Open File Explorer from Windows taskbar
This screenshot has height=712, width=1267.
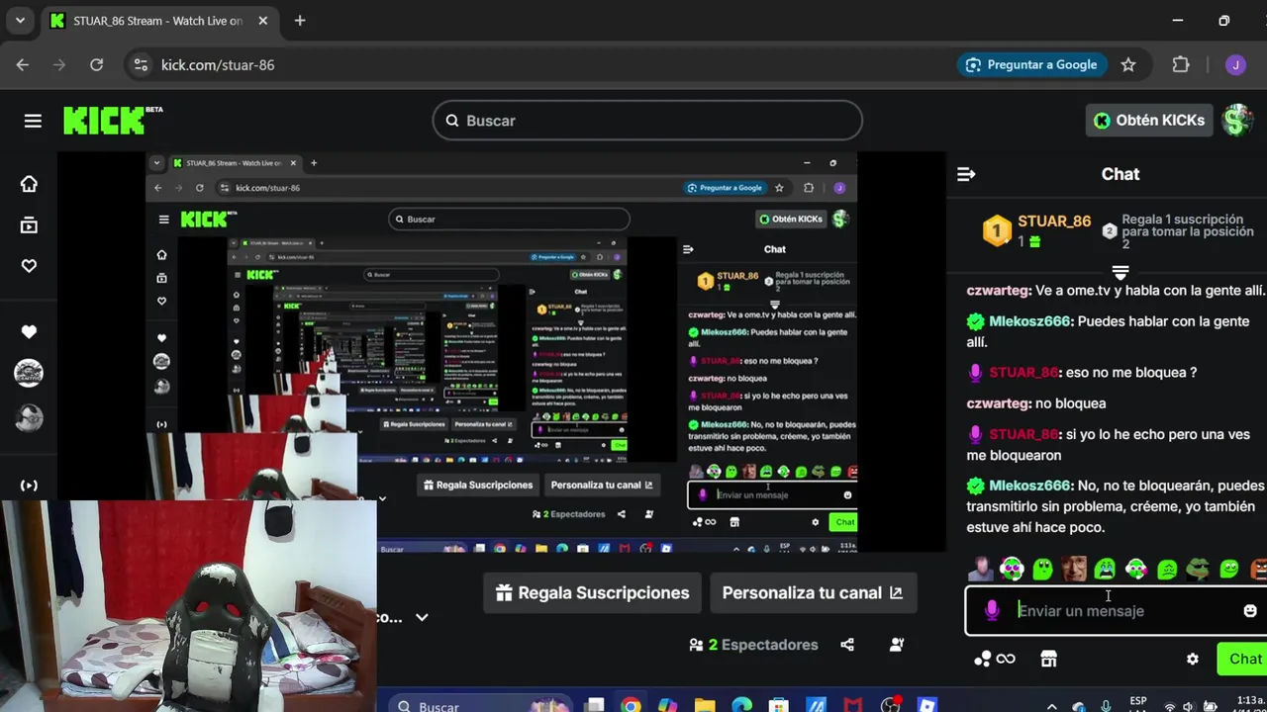(x=705, y=705)
